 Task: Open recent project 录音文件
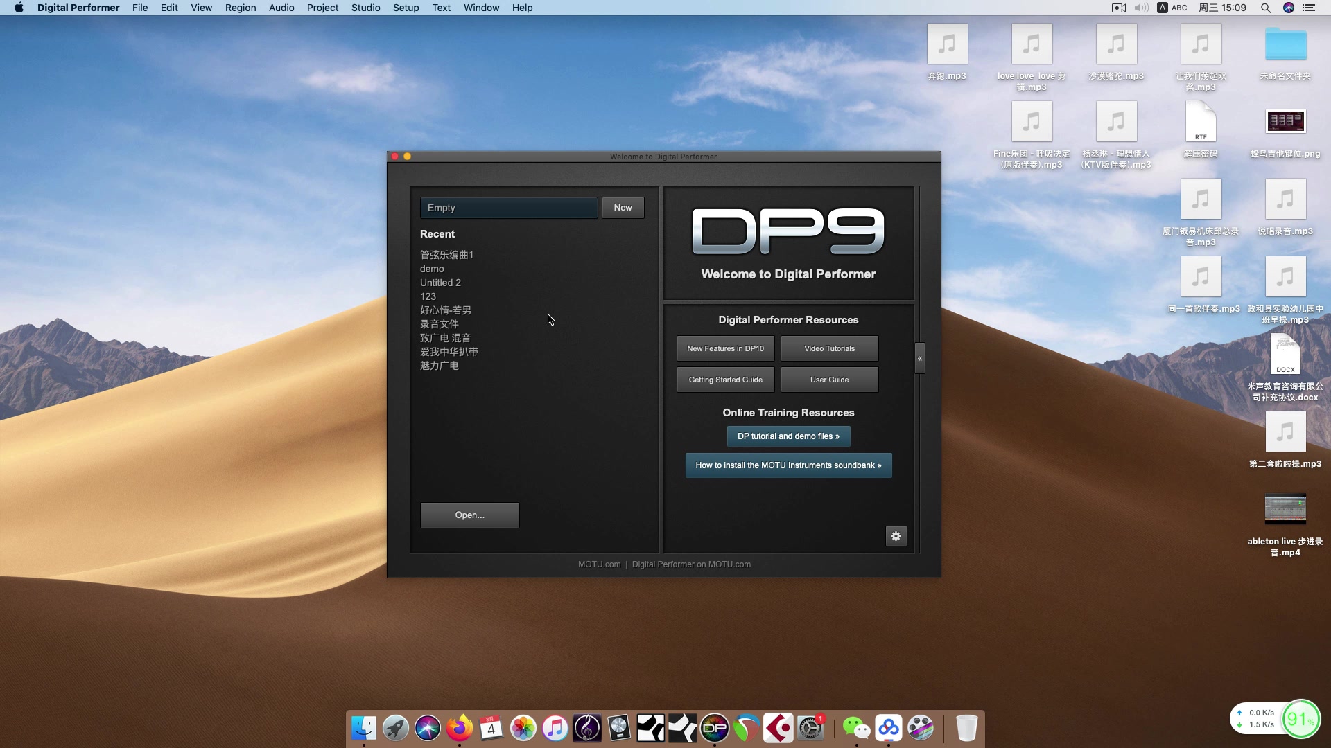pyautogui.click(x=439, y=324)
